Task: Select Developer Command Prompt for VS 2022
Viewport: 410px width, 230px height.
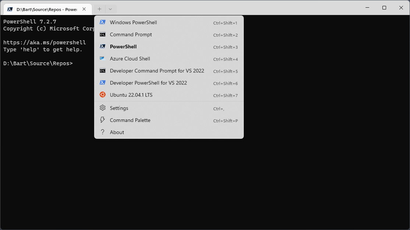Action: pos(157,71)
